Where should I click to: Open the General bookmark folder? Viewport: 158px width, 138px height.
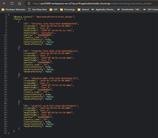tap(83, 10)
